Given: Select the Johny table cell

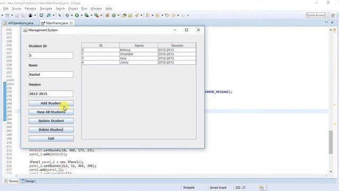Looking at the screenshot, I should pos(139,63).
